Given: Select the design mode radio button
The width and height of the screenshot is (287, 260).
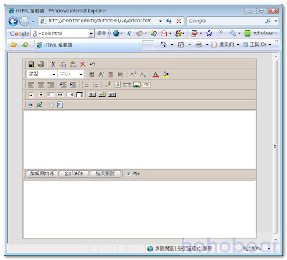Looking at the screenshot, I should point(30,105).
